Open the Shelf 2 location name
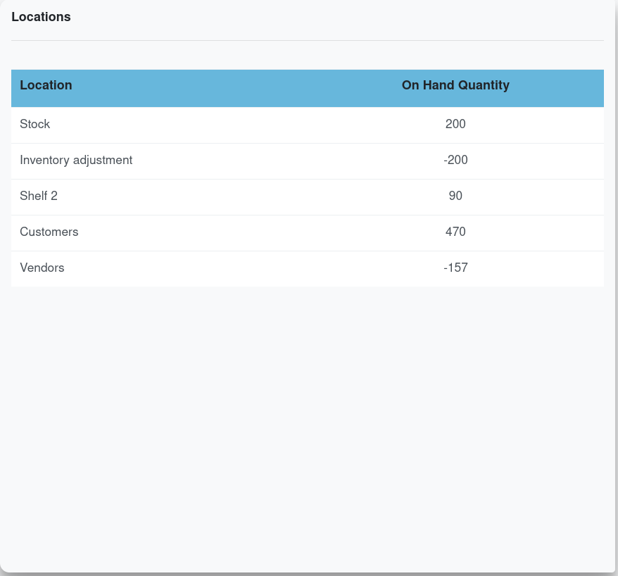The height and width of the screenshot is (576, 618). click(x=39, y=196)
